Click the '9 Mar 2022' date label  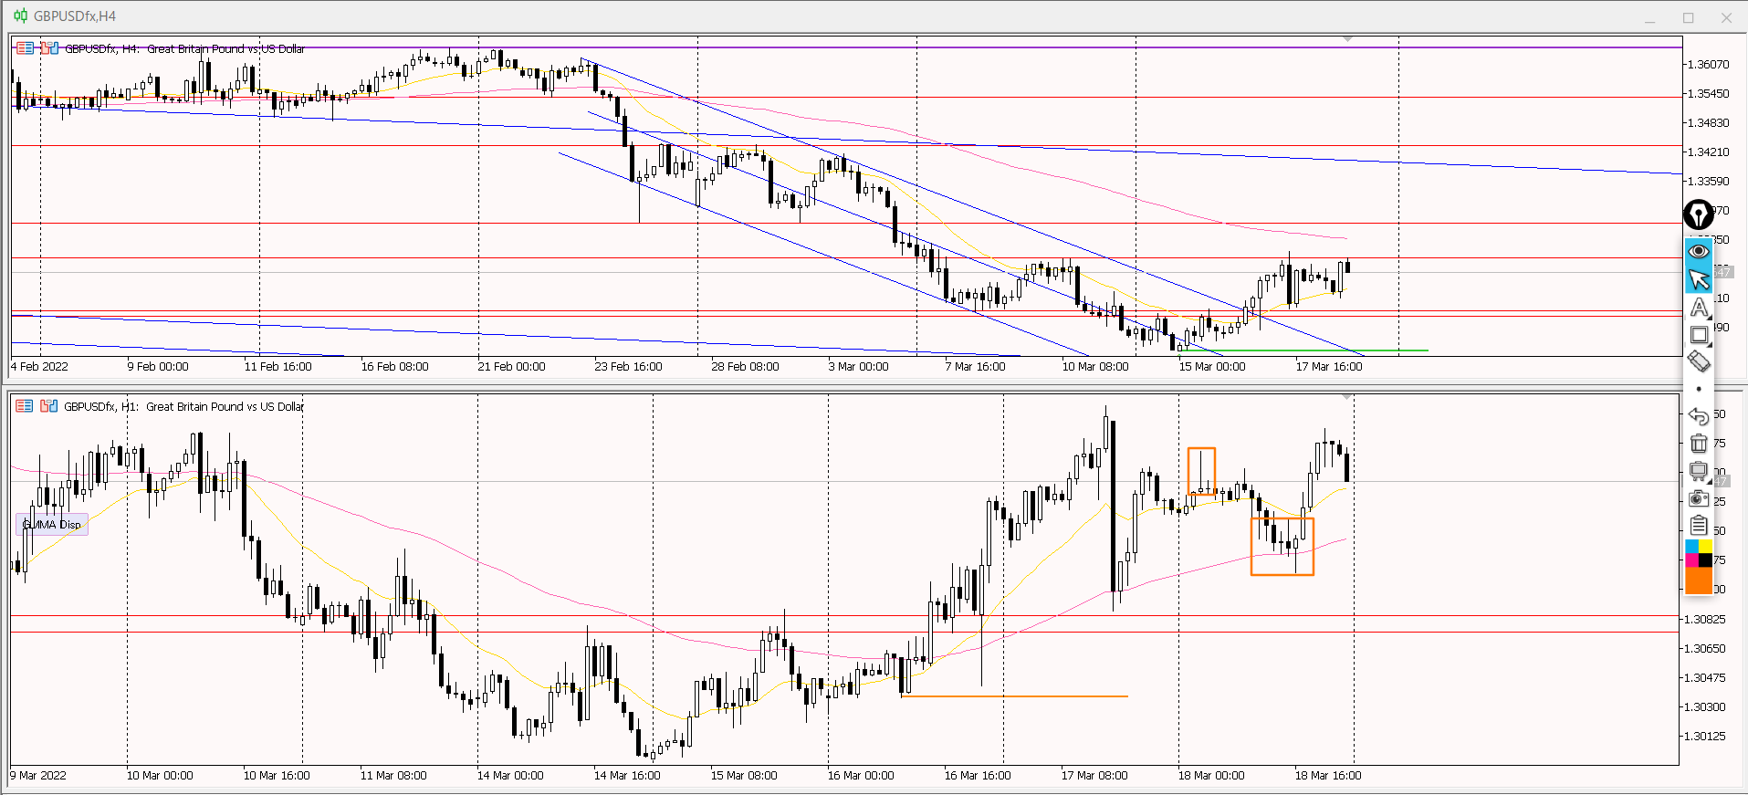click(38, 775)
